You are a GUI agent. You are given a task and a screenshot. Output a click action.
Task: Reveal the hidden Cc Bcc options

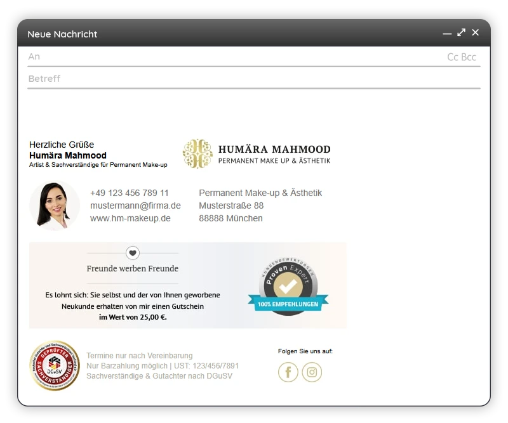[460, 56]
